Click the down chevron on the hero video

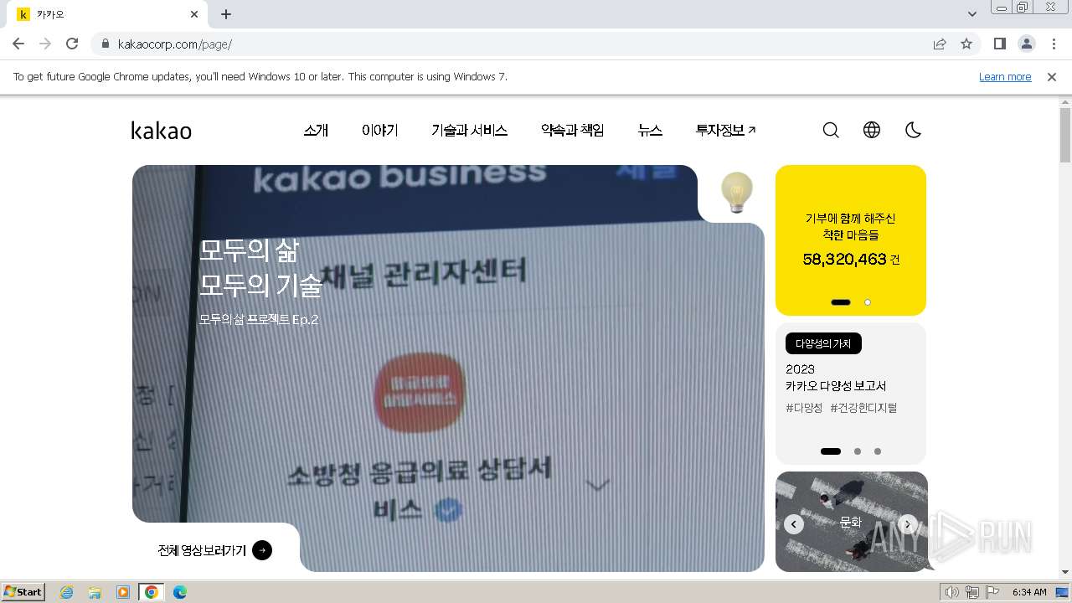[597, 484]
